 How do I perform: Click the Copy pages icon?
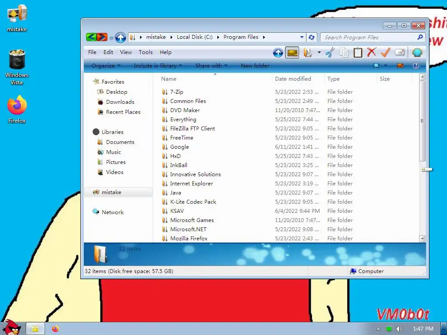pyautogui.click(x=344, y=52)
